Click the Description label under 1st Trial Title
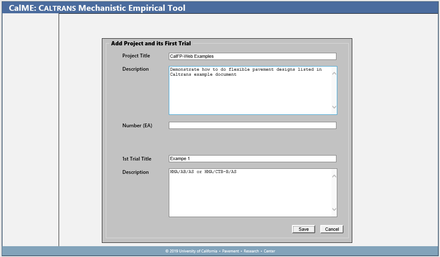 point(135,172)
